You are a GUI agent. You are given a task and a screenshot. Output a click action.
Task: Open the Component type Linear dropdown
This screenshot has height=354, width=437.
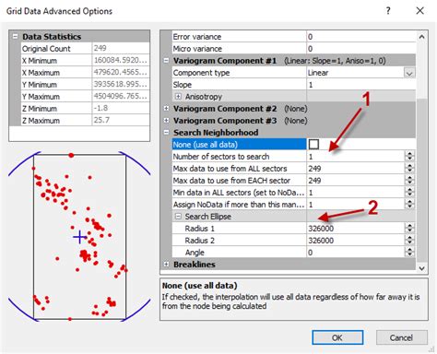tap(409, 73)
